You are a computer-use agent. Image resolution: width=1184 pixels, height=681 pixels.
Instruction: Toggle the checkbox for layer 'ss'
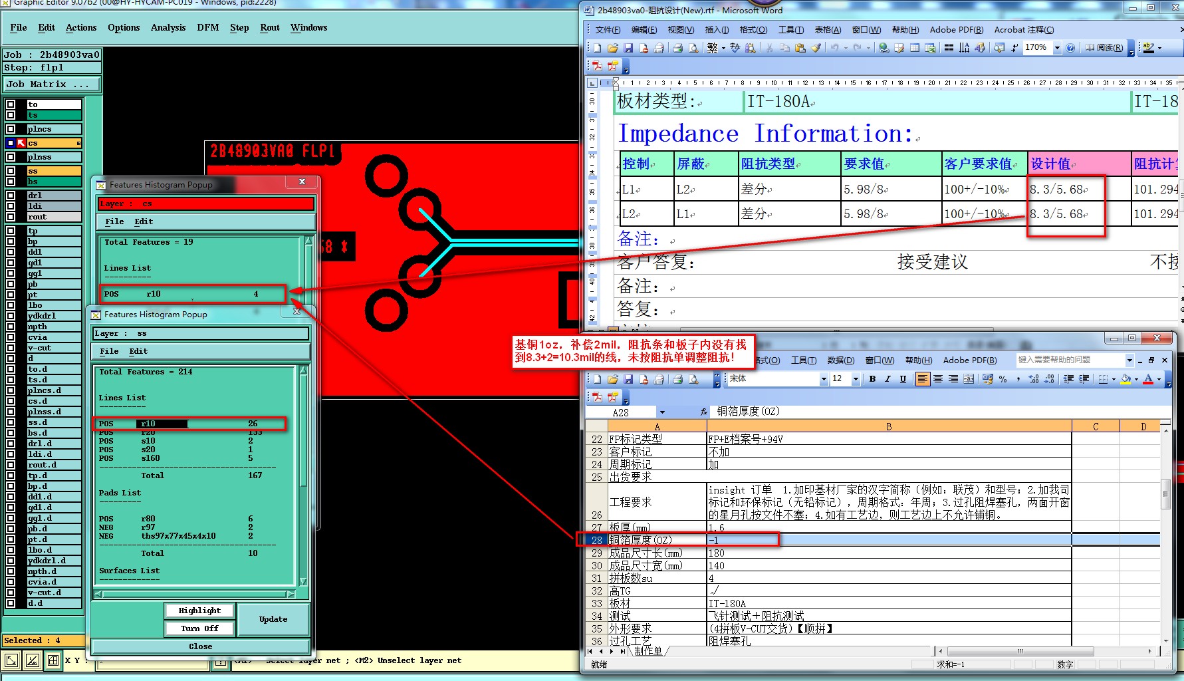pos(11,171)
